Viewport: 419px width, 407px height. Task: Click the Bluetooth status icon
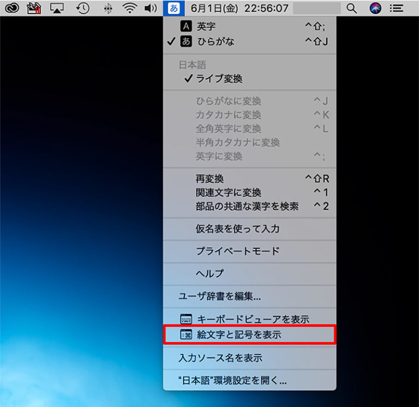click(108, 9)
